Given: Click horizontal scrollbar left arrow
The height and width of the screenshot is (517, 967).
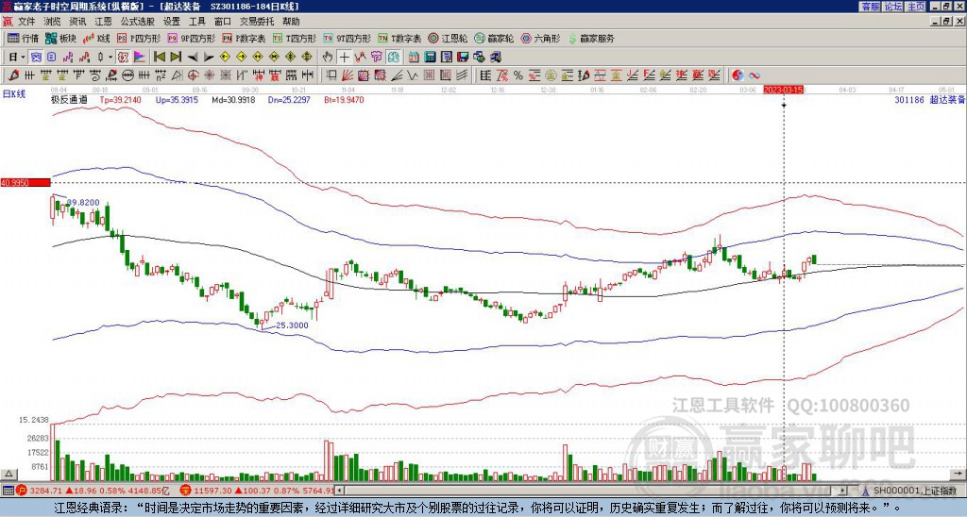Looking at the screenshot, I should (x=339, y=491).
